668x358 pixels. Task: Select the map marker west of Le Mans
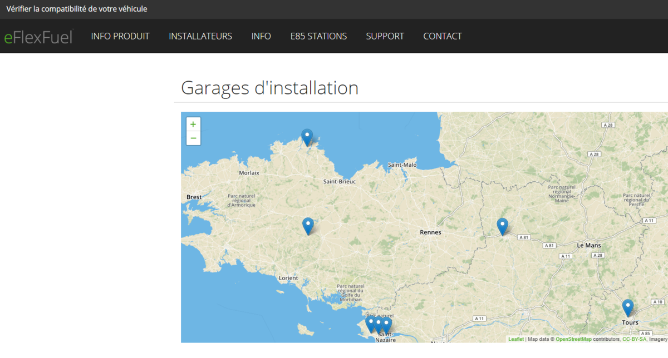click(502, 226)
